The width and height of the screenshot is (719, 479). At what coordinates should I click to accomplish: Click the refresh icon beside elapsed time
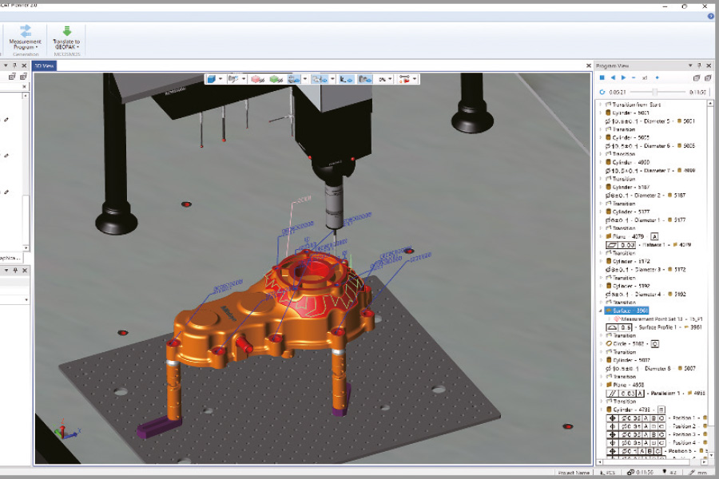coord(602,92)
